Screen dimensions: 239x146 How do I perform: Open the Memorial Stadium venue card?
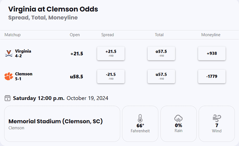pyautogui.click(x=62, y=124)
